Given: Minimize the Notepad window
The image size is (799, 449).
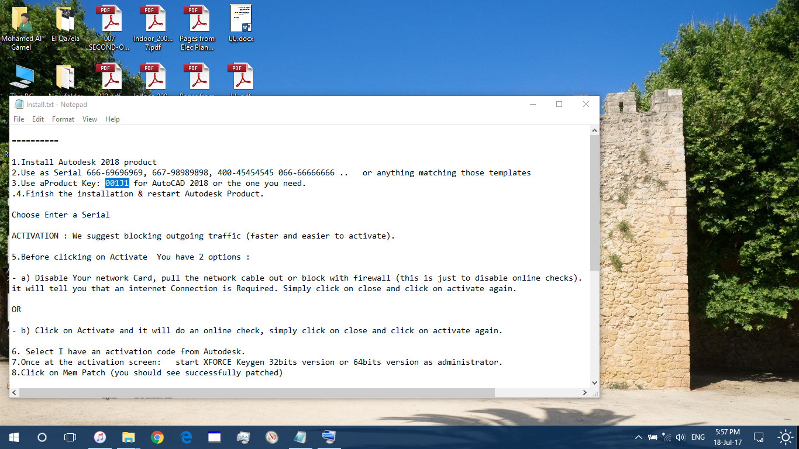Looking at the screenshot, I should (x=533, y=105).
